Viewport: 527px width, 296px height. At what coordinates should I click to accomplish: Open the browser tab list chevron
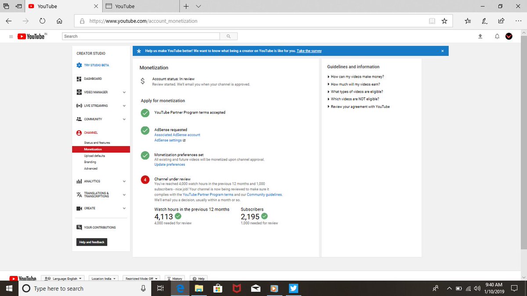click(x=199, y=6)
